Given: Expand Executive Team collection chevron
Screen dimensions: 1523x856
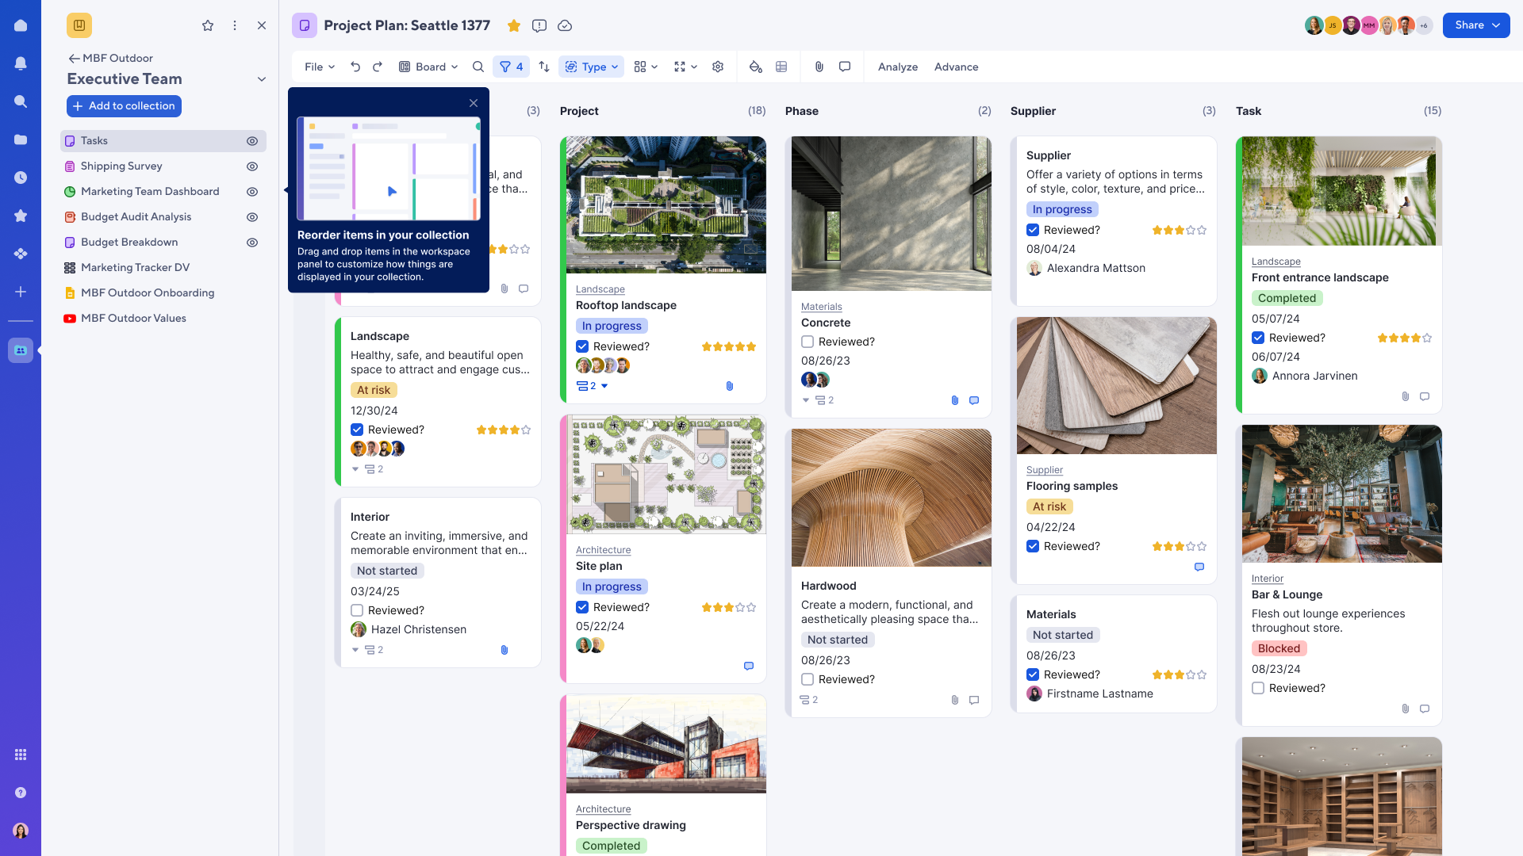Looking at the screenshot, I should click(x=262, y=79).
